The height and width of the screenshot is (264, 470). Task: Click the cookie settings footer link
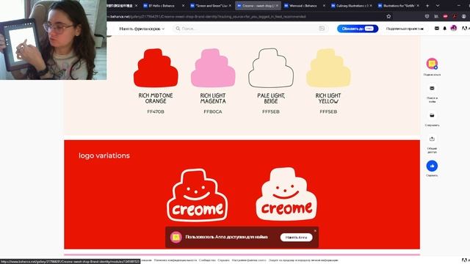tap(249, 260)
